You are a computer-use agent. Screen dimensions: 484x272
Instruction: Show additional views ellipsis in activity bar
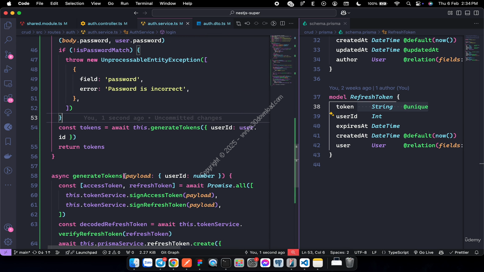[8, 185]
